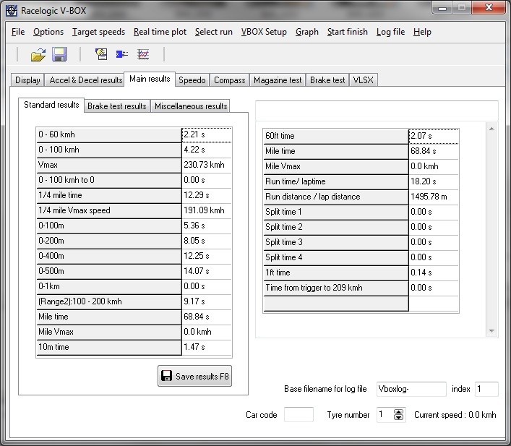Screen dimensions: 511x446
Task: Click the graph chart toolbar icon
Action: pyautogui.click(x=143, y=54)
